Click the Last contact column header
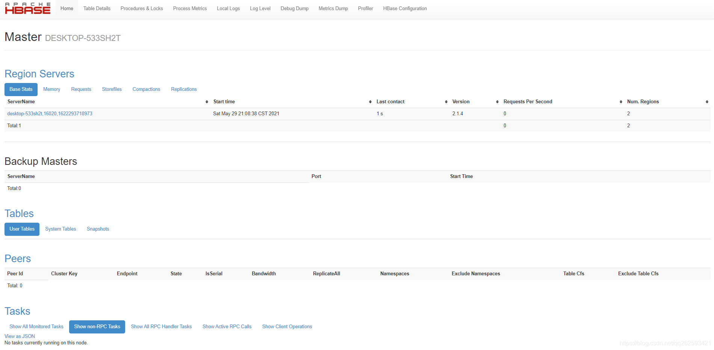Image resolution: width=714 pixels, height=350 pixels. (390, 102)
